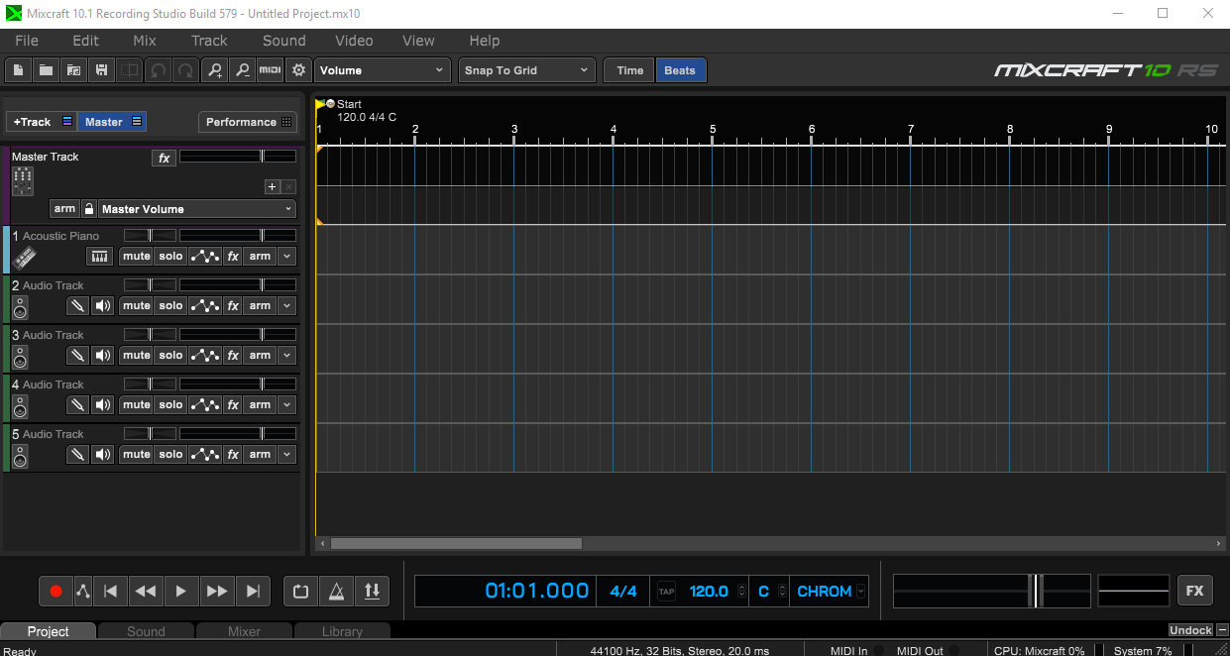Zoom in with the magnifier plus icon
This screenshot has width=1230, height=656.
click(x=214, y=70)
